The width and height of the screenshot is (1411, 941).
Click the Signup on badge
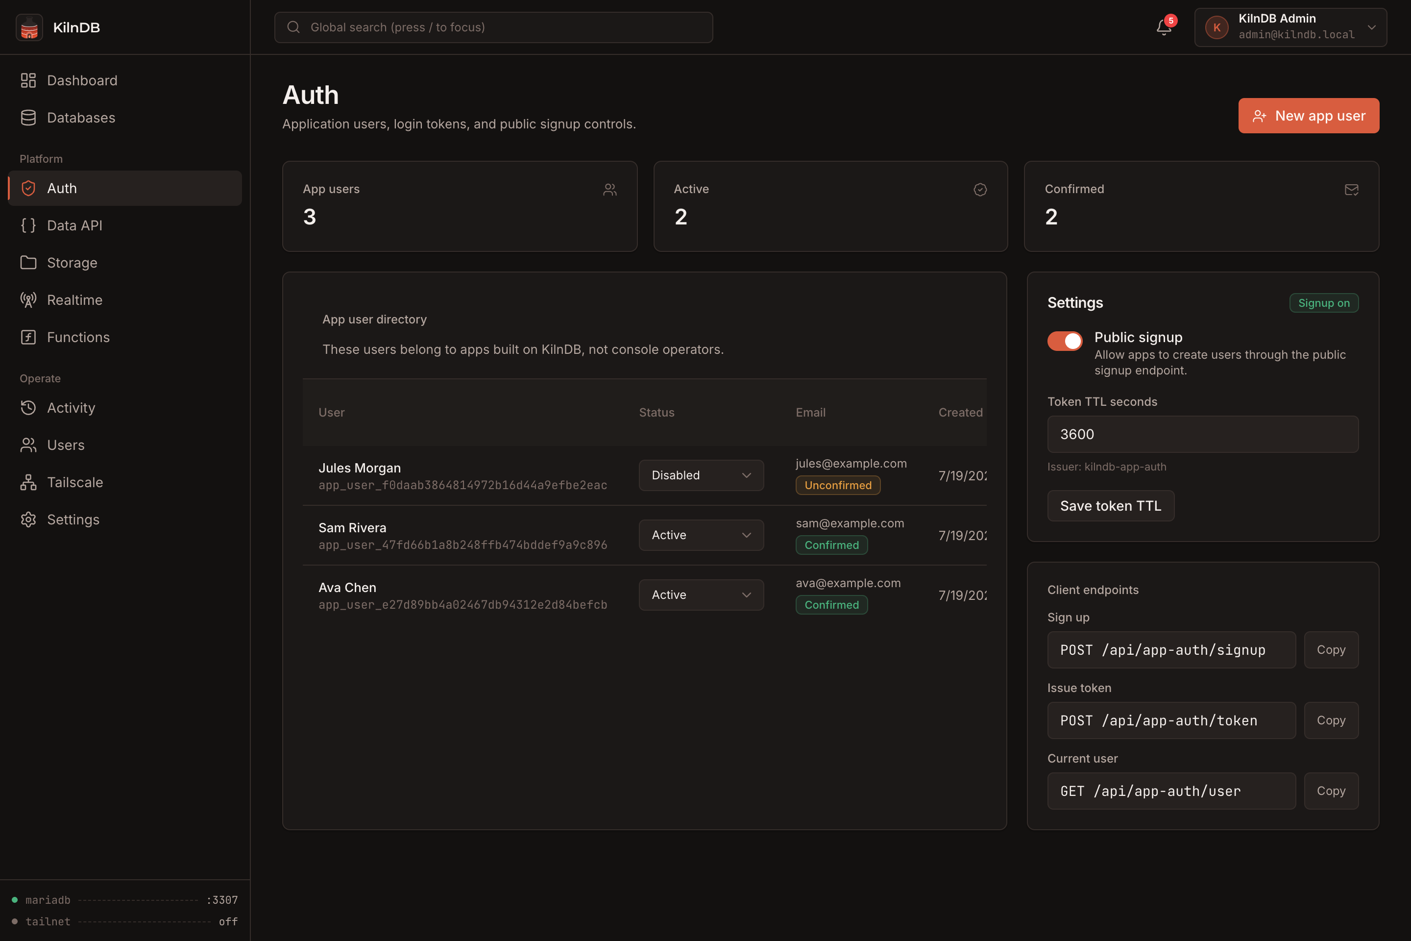click(x=1323, y=303)
